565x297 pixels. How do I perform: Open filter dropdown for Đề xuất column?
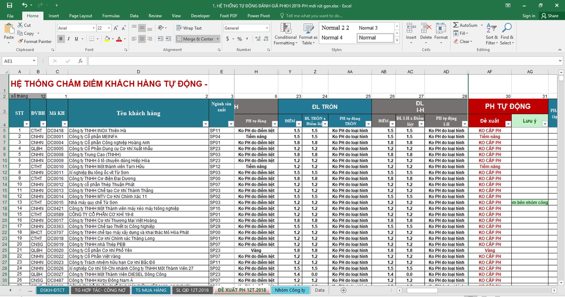(x=508, y=124)
